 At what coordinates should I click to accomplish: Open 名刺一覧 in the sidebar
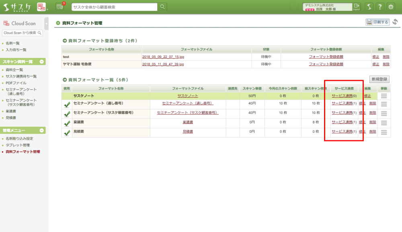[x=13, y=43]
